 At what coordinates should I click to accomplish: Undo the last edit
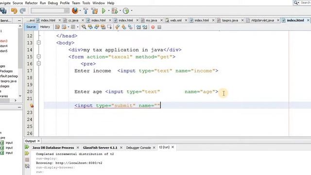click(14, 11)
